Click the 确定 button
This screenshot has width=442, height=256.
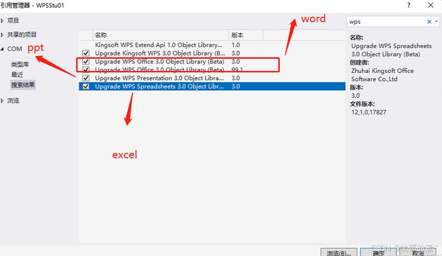pos(378,253)
